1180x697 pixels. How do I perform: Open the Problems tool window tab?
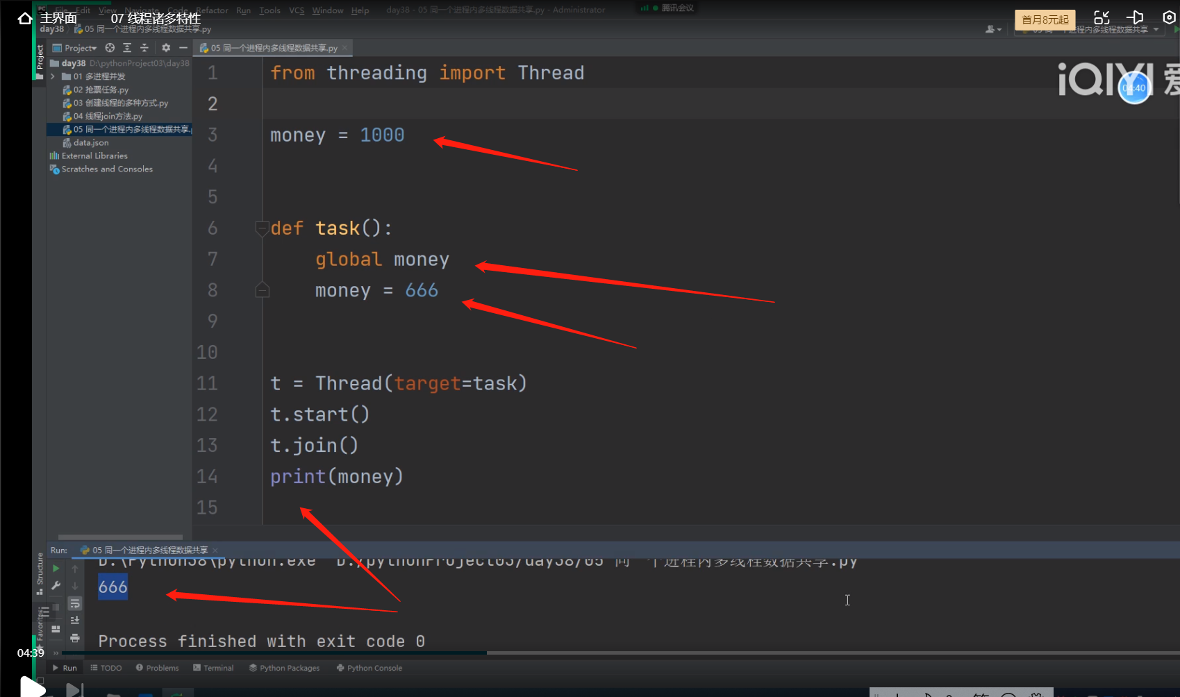158,668
